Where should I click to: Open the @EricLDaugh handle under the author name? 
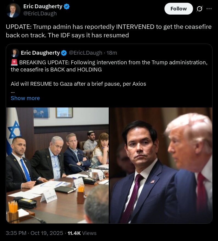pyautogui.click(x=40, y=13)
